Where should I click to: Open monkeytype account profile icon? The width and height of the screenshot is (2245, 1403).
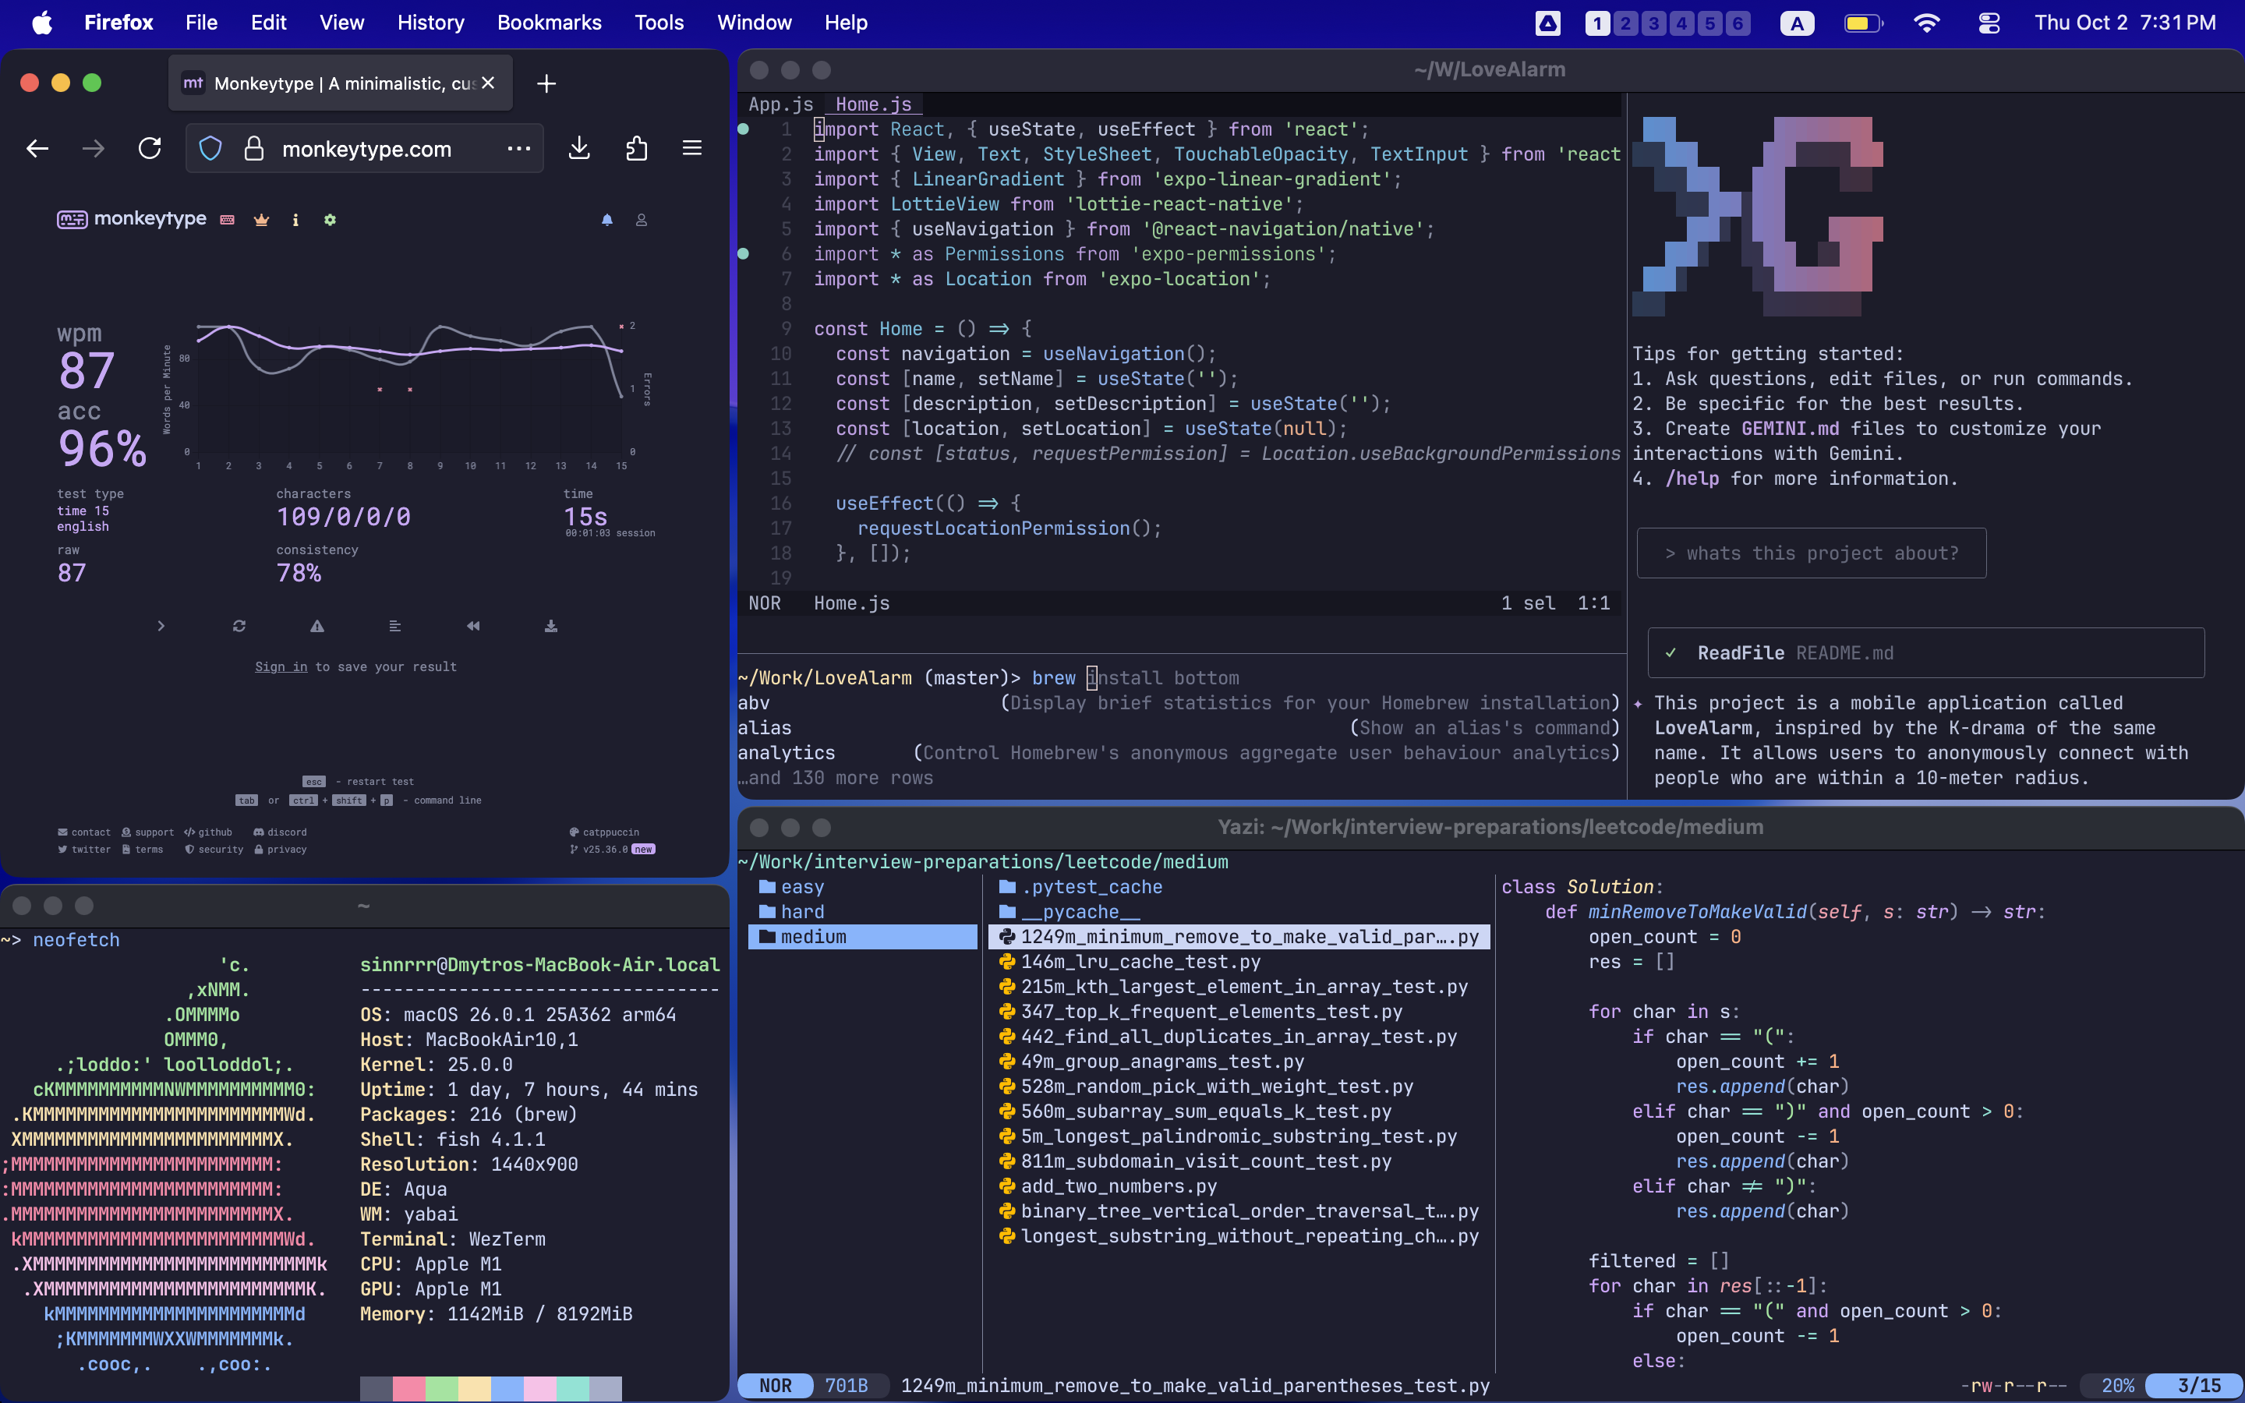coord(641,220)
